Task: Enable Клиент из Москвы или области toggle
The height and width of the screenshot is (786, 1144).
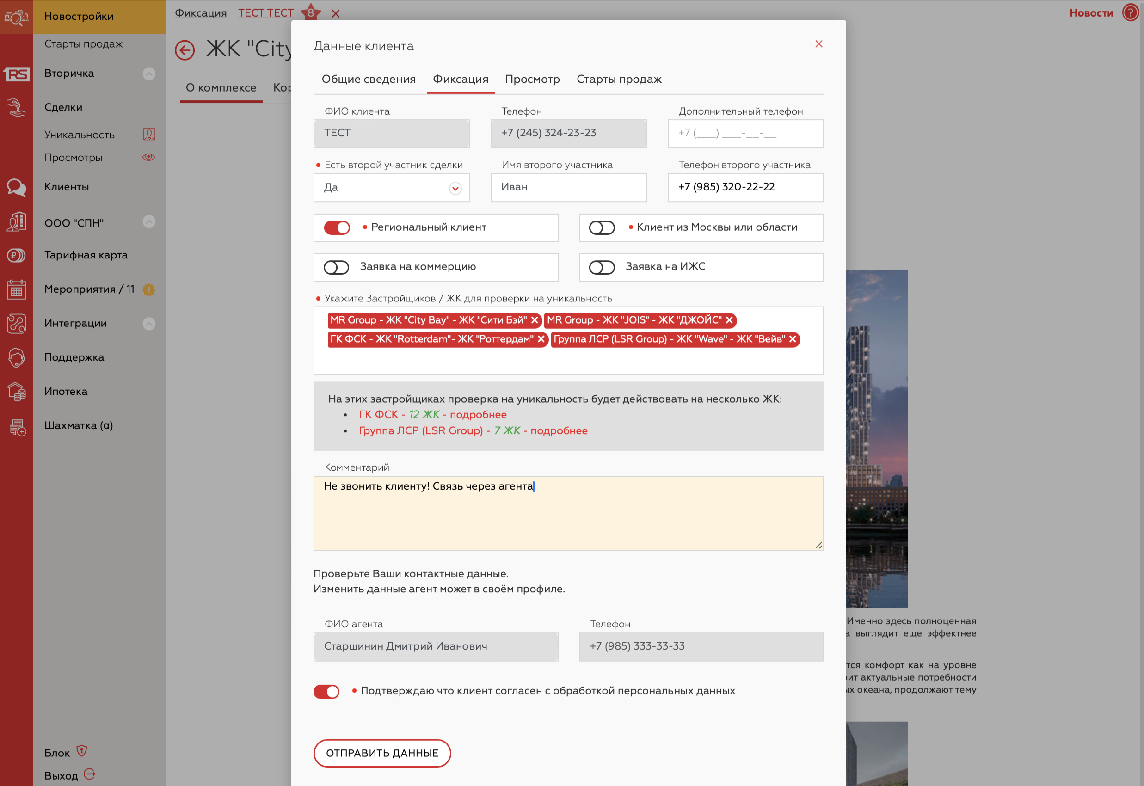Action: (x=602, y=227)
